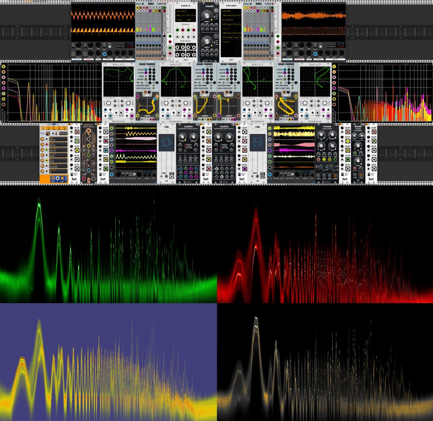Click the upper large knob on KNOBS module
This screenshot has height=421, width=433.
(x=206, y=16)
